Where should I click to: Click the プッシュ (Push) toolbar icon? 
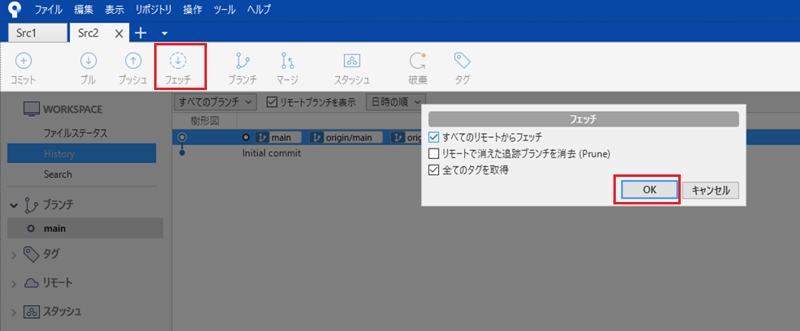pyautogui.click(x=133, y=61)
